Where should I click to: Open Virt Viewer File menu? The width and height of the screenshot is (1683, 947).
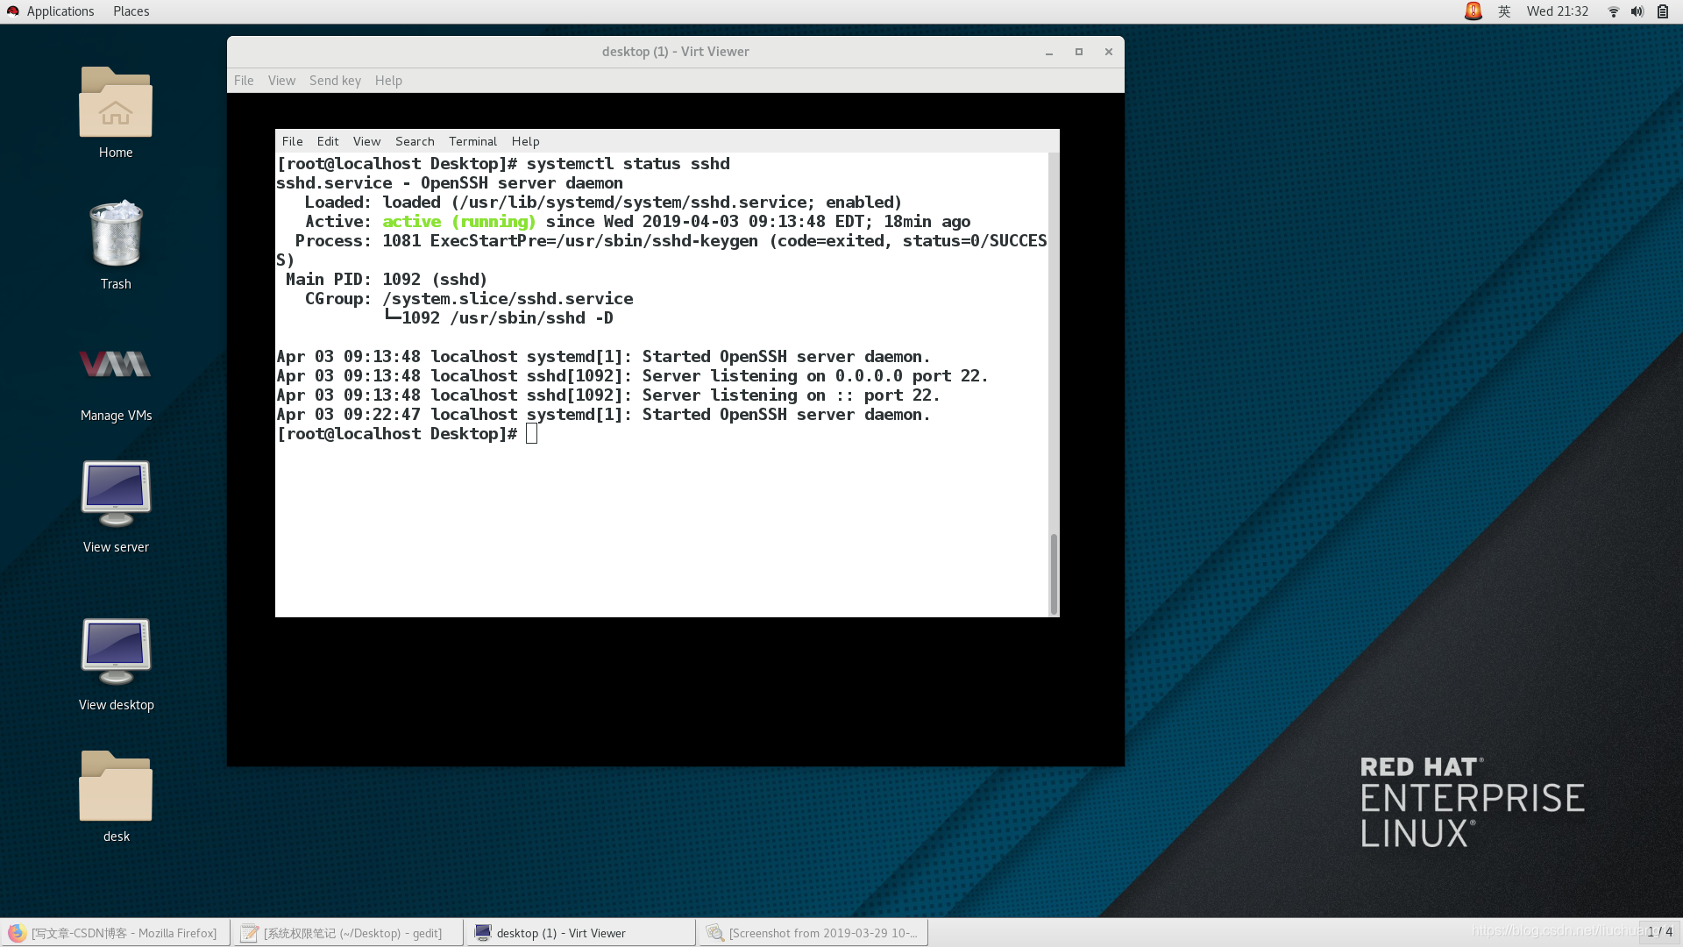coord(244,81)
